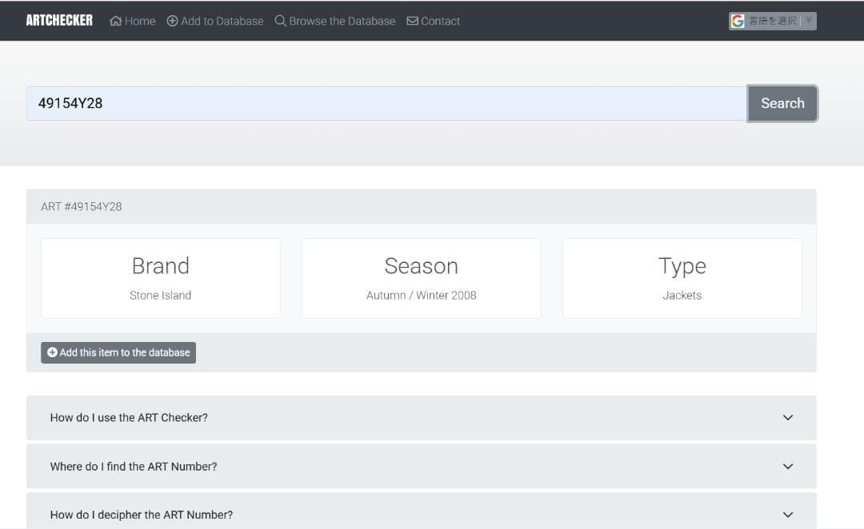
Task: Open the Contact page
Action: click(440, 21)
